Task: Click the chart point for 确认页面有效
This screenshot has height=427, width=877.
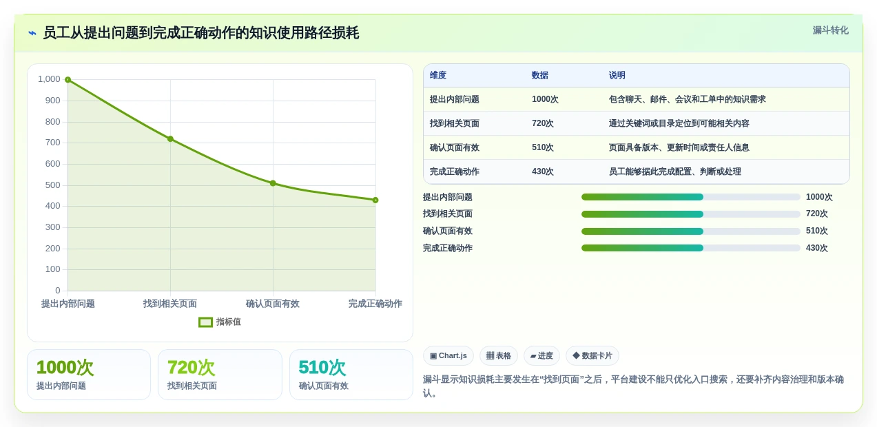Action: (x=273, y=183)
